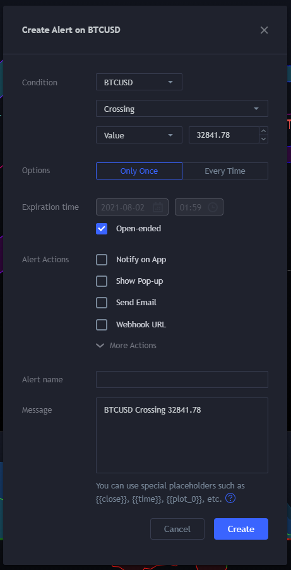Viewport: 291px width, 570px height.
Task: Enable Webhook URL checkbox
Action: (102, 325)
